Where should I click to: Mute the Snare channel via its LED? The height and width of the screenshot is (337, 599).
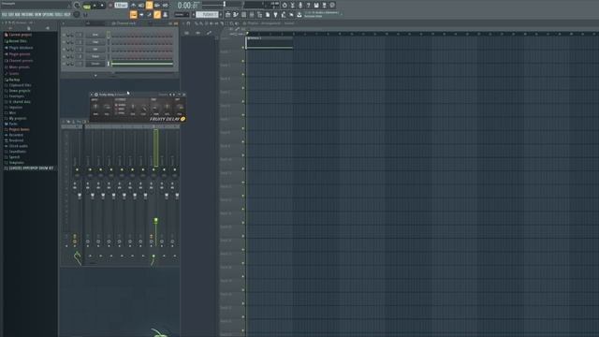point(64,56)
